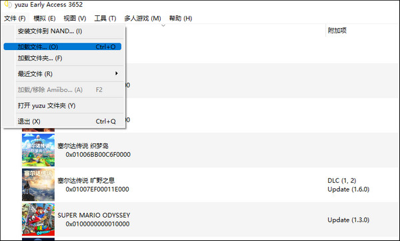Image resolution: width=400 pixels, height=241 pixels.
Task: Open the 模拟 (E) menu
Action: pyautogui.click(x=45, y=19)
